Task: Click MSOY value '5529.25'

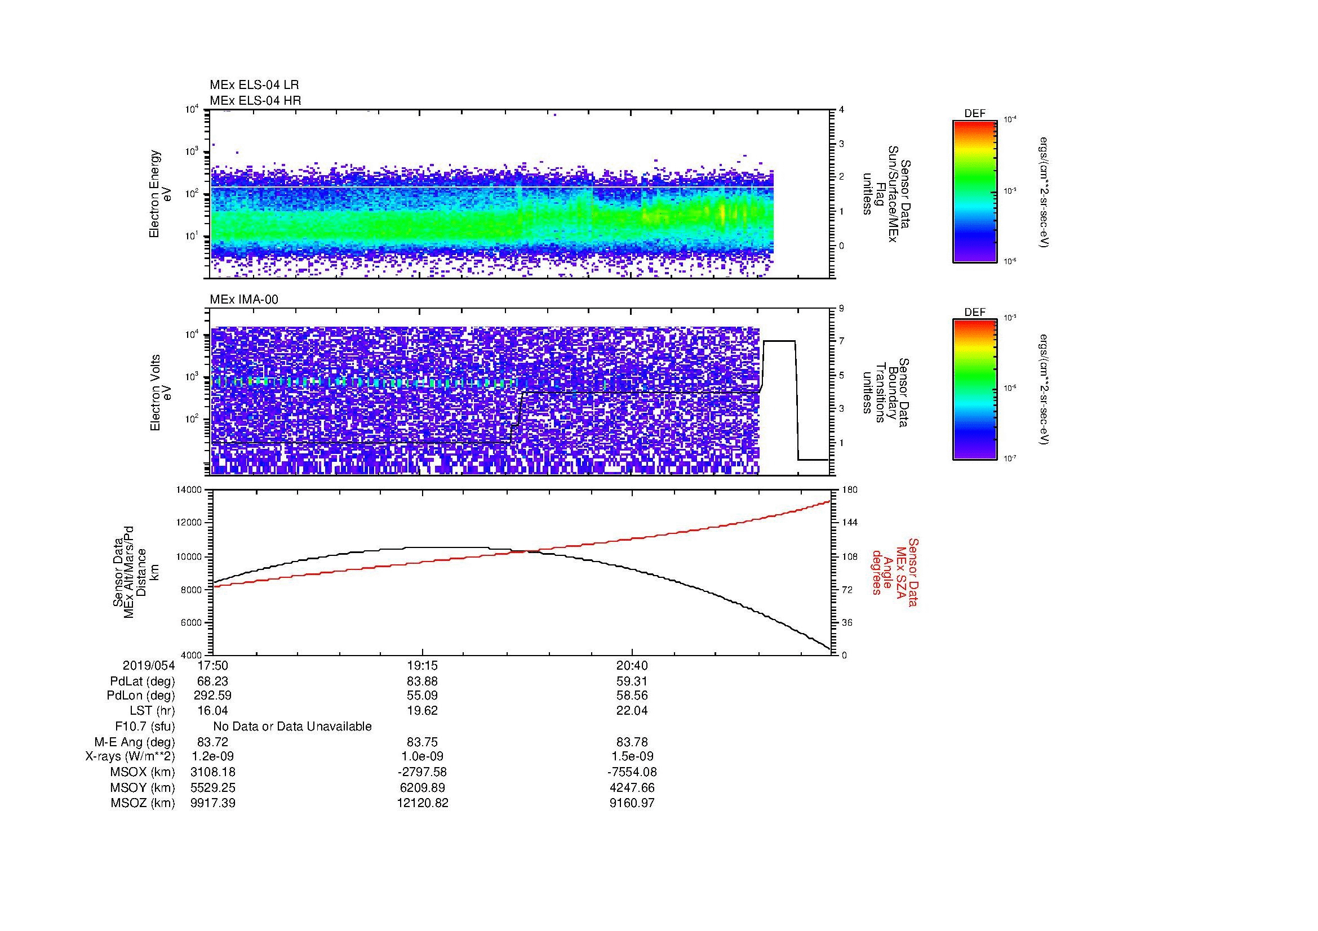Action: click(213, 787)
